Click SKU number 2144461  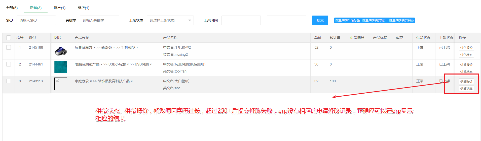click(36, 64)
